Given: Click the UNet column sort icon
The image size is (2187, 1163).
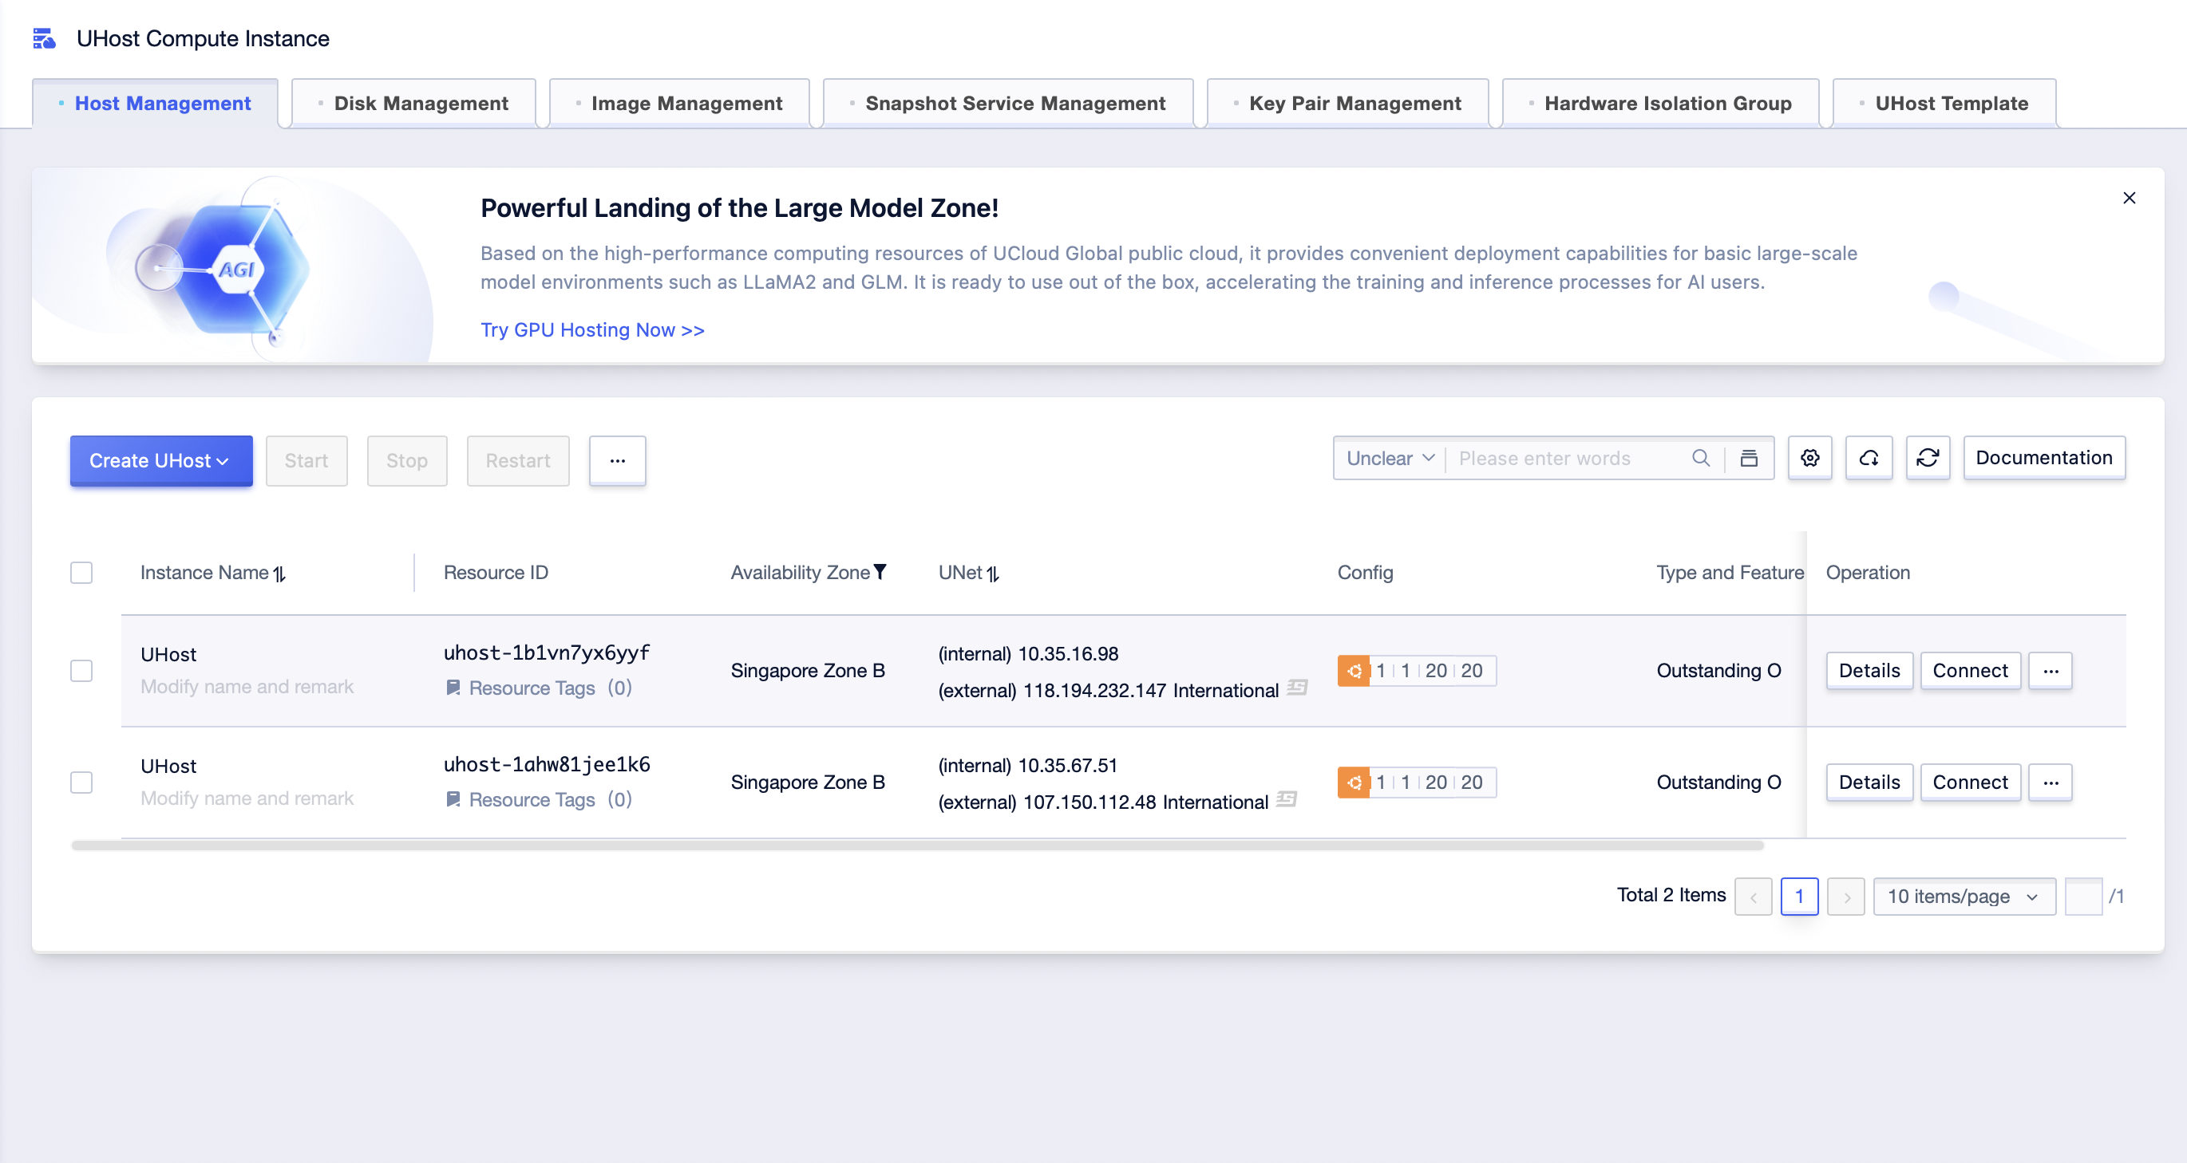Looking at the screenshot, I should click(992, 574).
